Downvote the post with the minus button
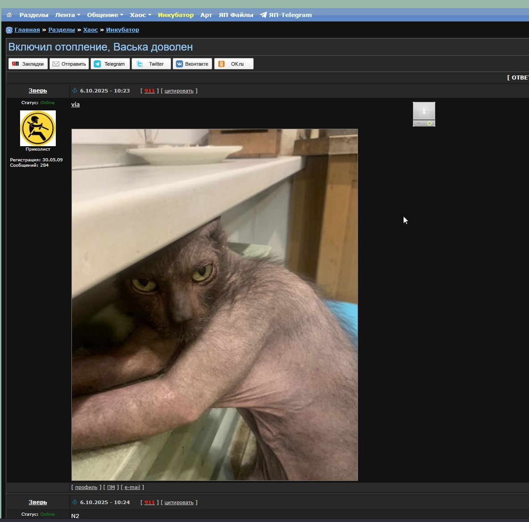This screenshot has height=522, width=529. pyautogui.click(x=419, y=123)
